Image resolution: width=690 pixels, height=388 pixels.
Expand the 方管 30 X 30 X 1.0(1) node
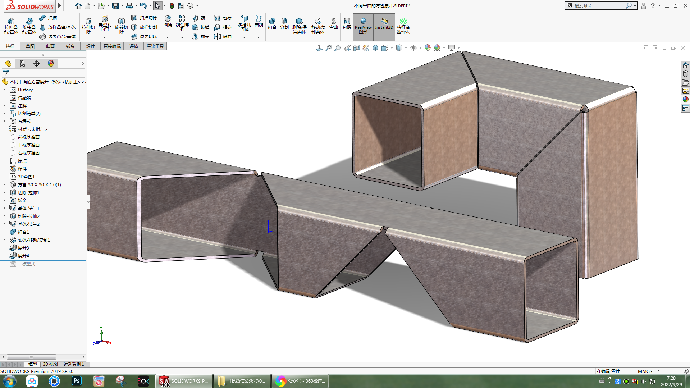click(x=4, y=184)
